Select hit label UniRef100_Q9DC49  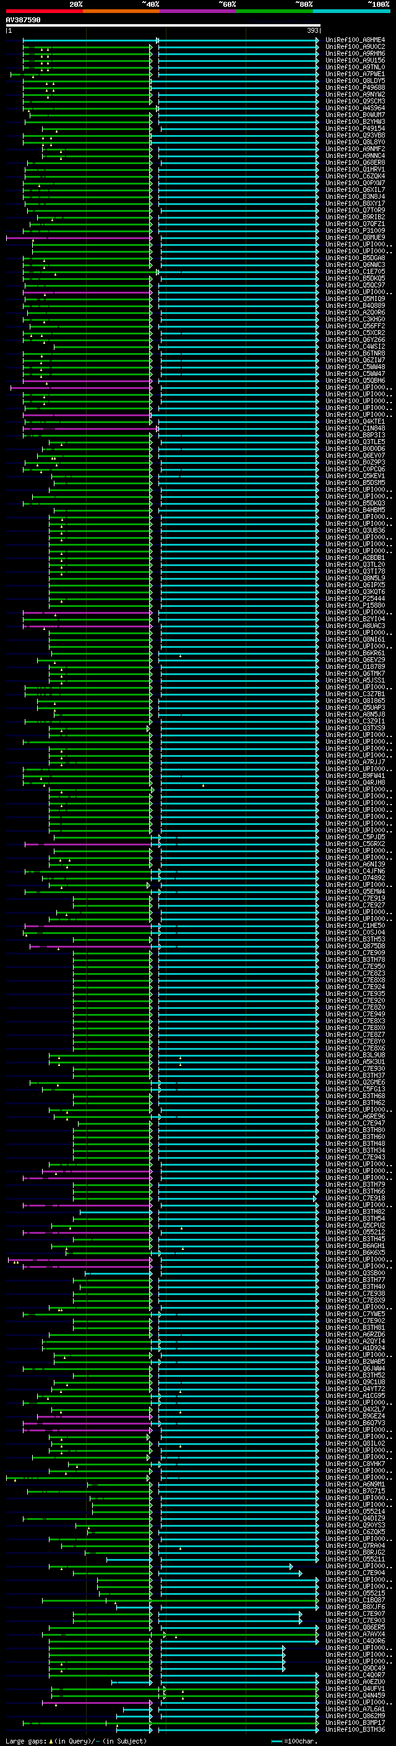coord(355,1668)
